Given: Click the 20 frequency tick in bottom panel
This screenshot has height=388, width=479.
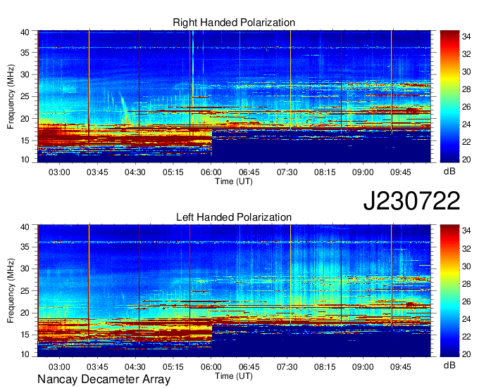Looking at the screenshot, I should tap(25, 313).
